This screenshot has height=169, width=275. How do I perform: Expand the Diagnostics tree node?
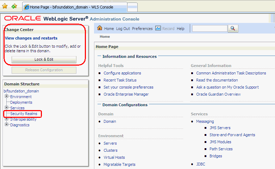(6, 125)
